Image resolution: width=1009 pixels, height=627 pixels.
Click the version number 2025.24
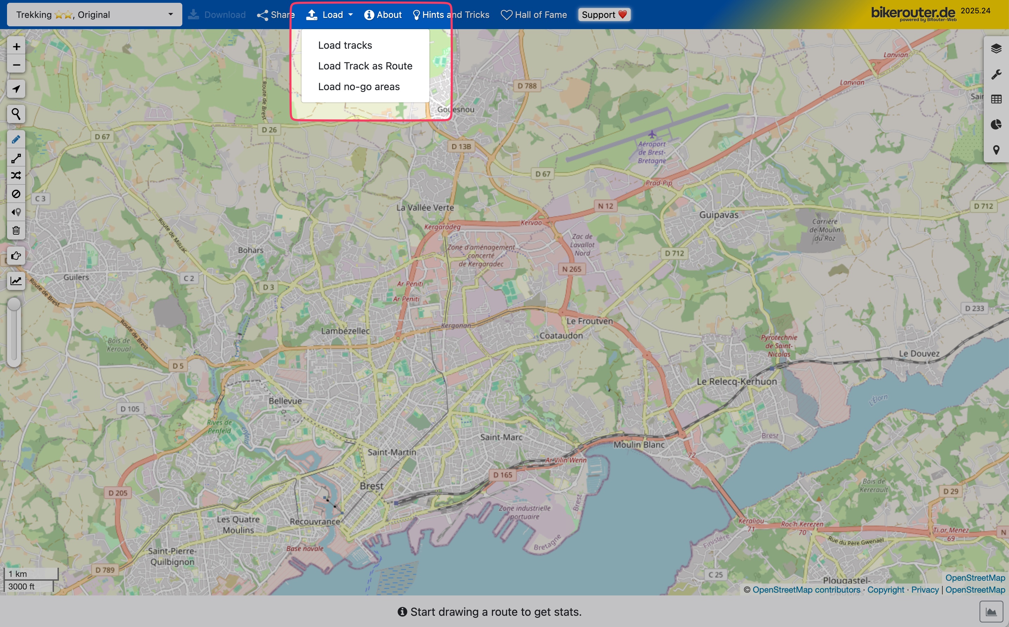[975, 11]
